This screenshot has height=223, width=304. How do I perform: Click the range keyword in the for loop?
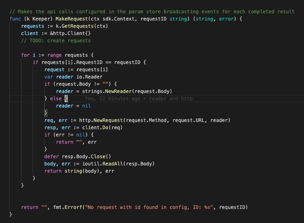click(54, 55)
